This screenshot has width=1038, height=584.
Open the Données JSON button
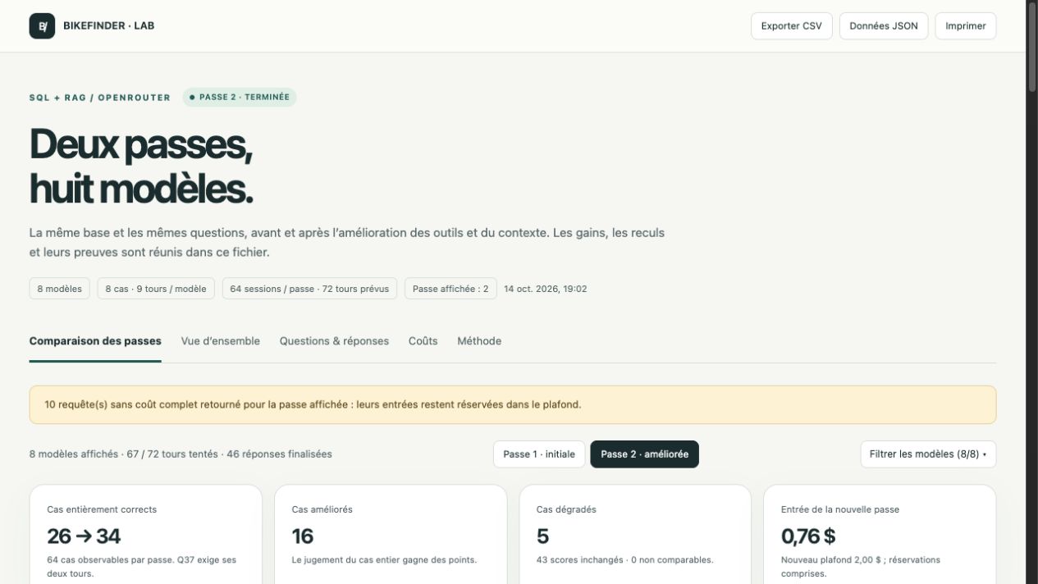tap(884, 25)
